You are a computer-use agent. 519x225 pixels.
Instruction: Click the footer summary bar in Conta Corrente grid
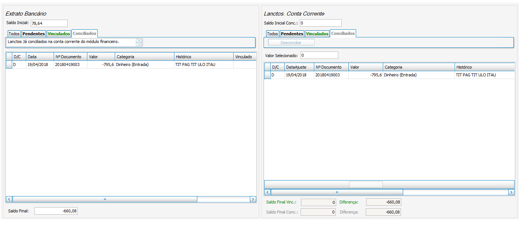[x=389, y=184]
